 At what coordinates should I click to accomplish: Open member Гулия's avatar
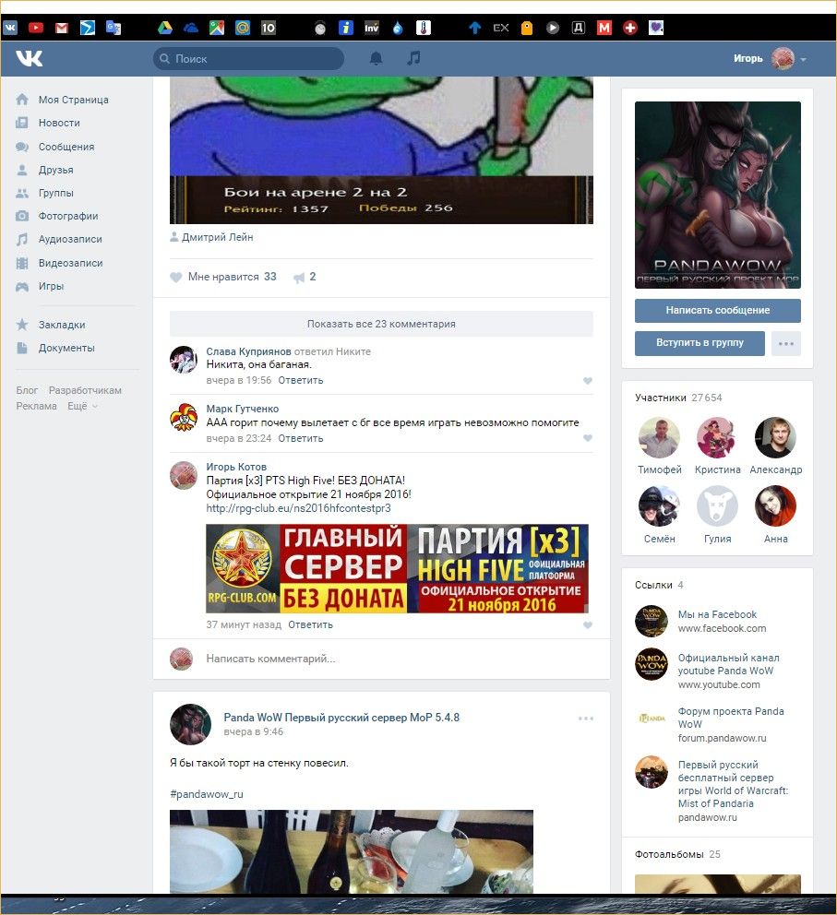click(717, 506)
